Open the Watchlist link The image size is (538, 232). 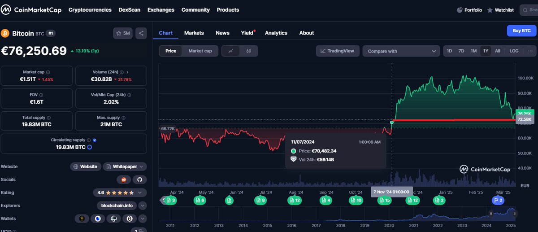point(500,10)
